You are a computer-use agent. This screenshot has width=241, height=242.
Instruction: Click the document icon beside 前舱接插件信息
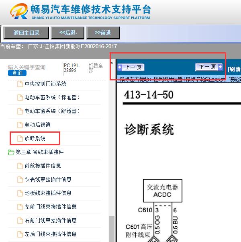(20, 166)
